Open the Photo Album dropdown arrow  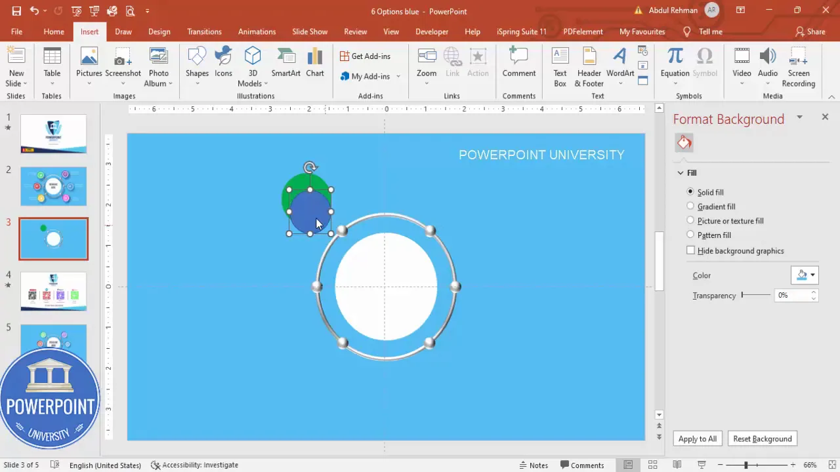[x=170, y=84]
